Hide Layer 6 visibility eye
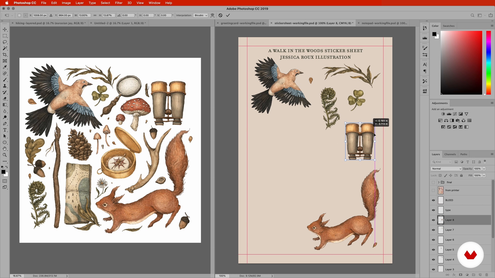 point(433,240)
